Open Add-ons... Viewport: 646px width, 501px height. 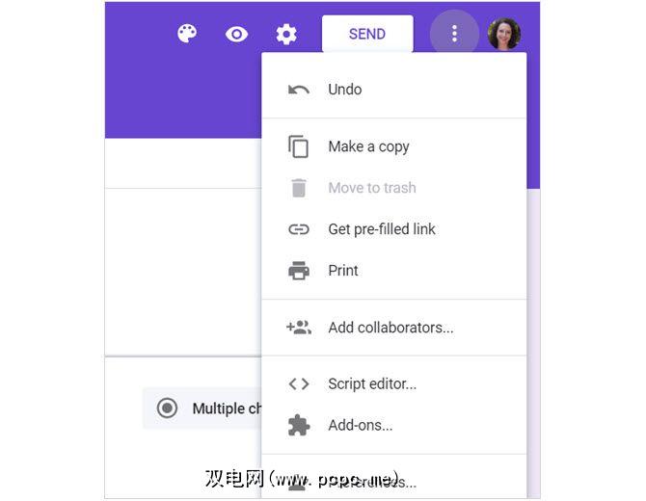pos(393,425)
